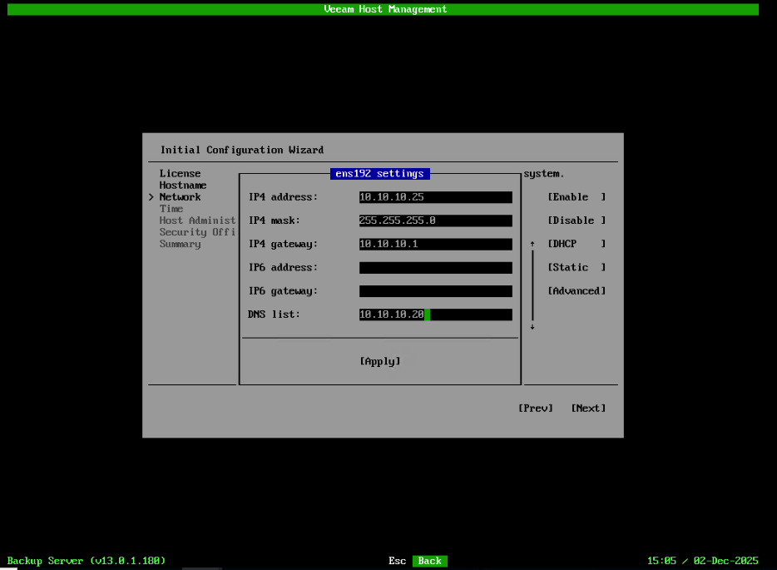Viewport: 777px width, 570px height.
Task: Open the [Advanced] network settings
Action: click(x=577, y=290)
